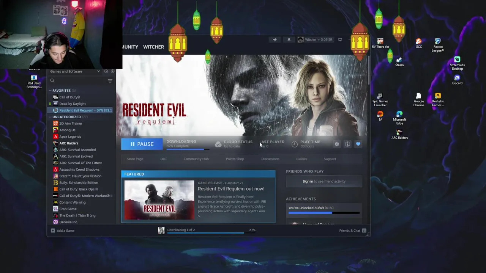Open featured Resident Evil news thumbnail
This screenshot has width=486, height=273.
[159, 200]
